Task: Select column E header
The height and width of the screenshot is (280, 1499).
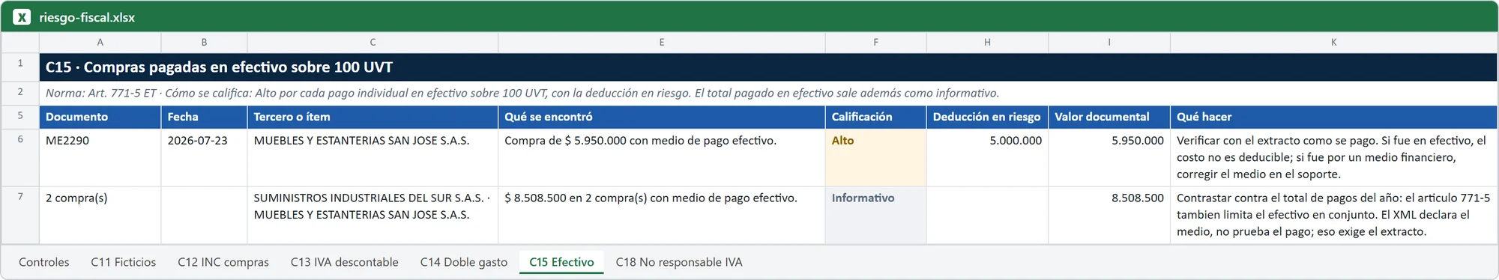Action: pos(662,43)
